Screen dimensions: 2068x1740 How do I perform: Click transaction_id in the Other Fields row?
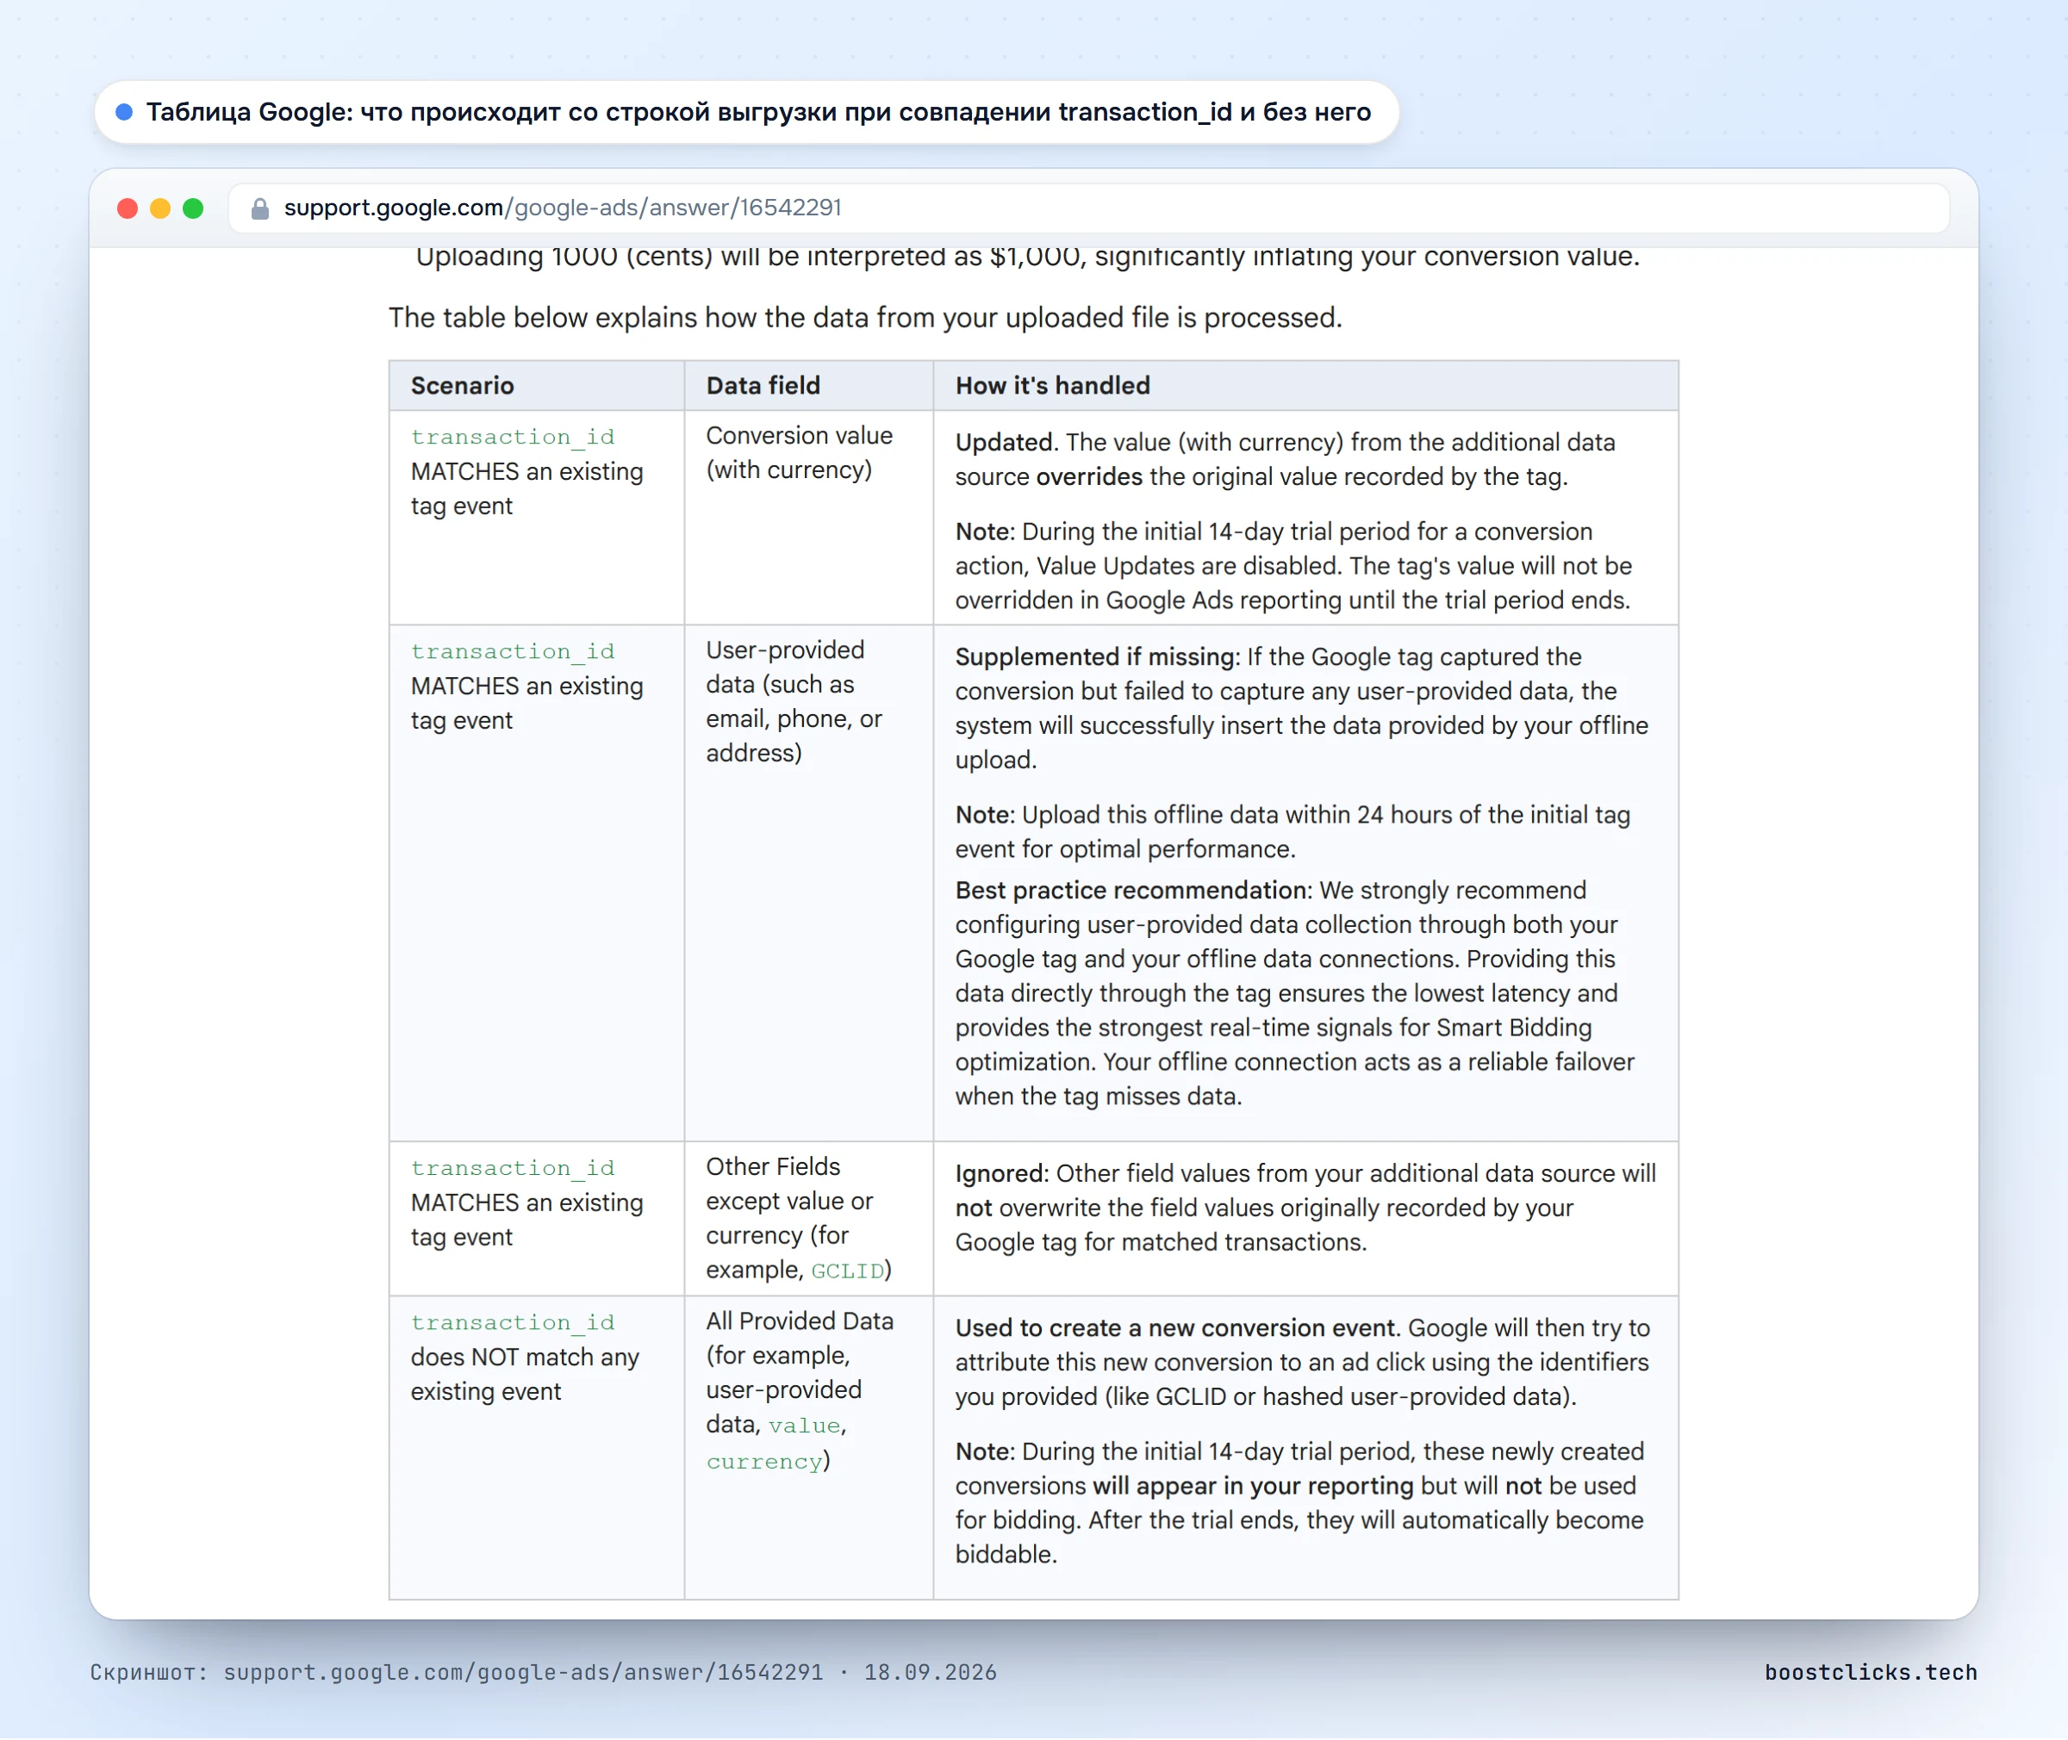[512, 1168]
